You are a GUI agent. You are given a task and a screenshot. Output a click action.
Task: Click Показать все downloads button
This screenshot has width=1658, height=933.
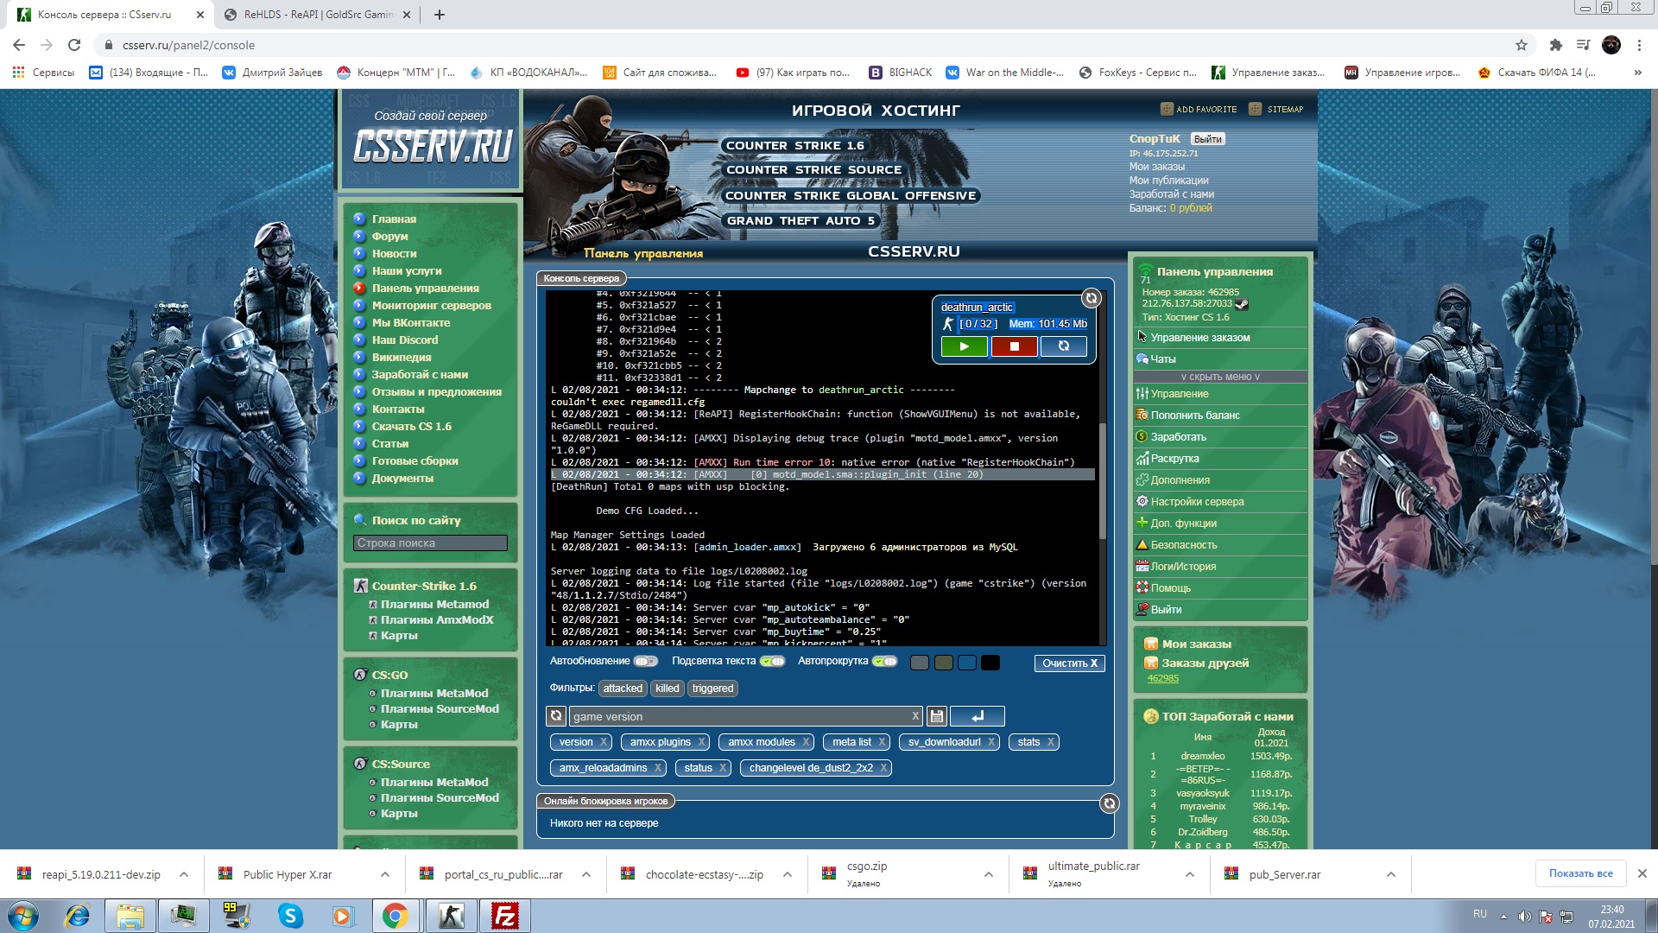point(1580,873)
